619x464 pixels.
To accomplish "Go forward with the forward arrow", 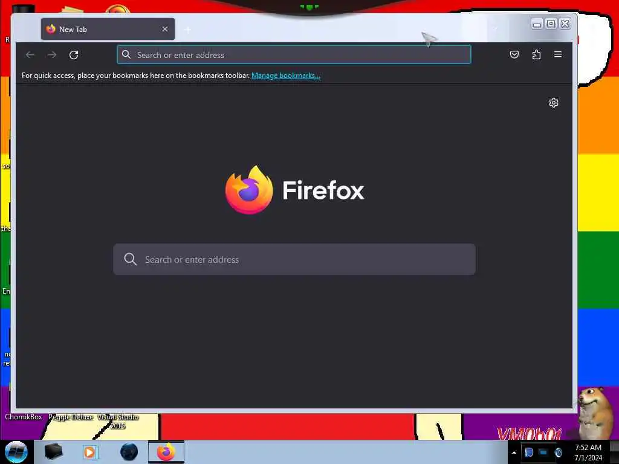I will [x=52, y=55].
